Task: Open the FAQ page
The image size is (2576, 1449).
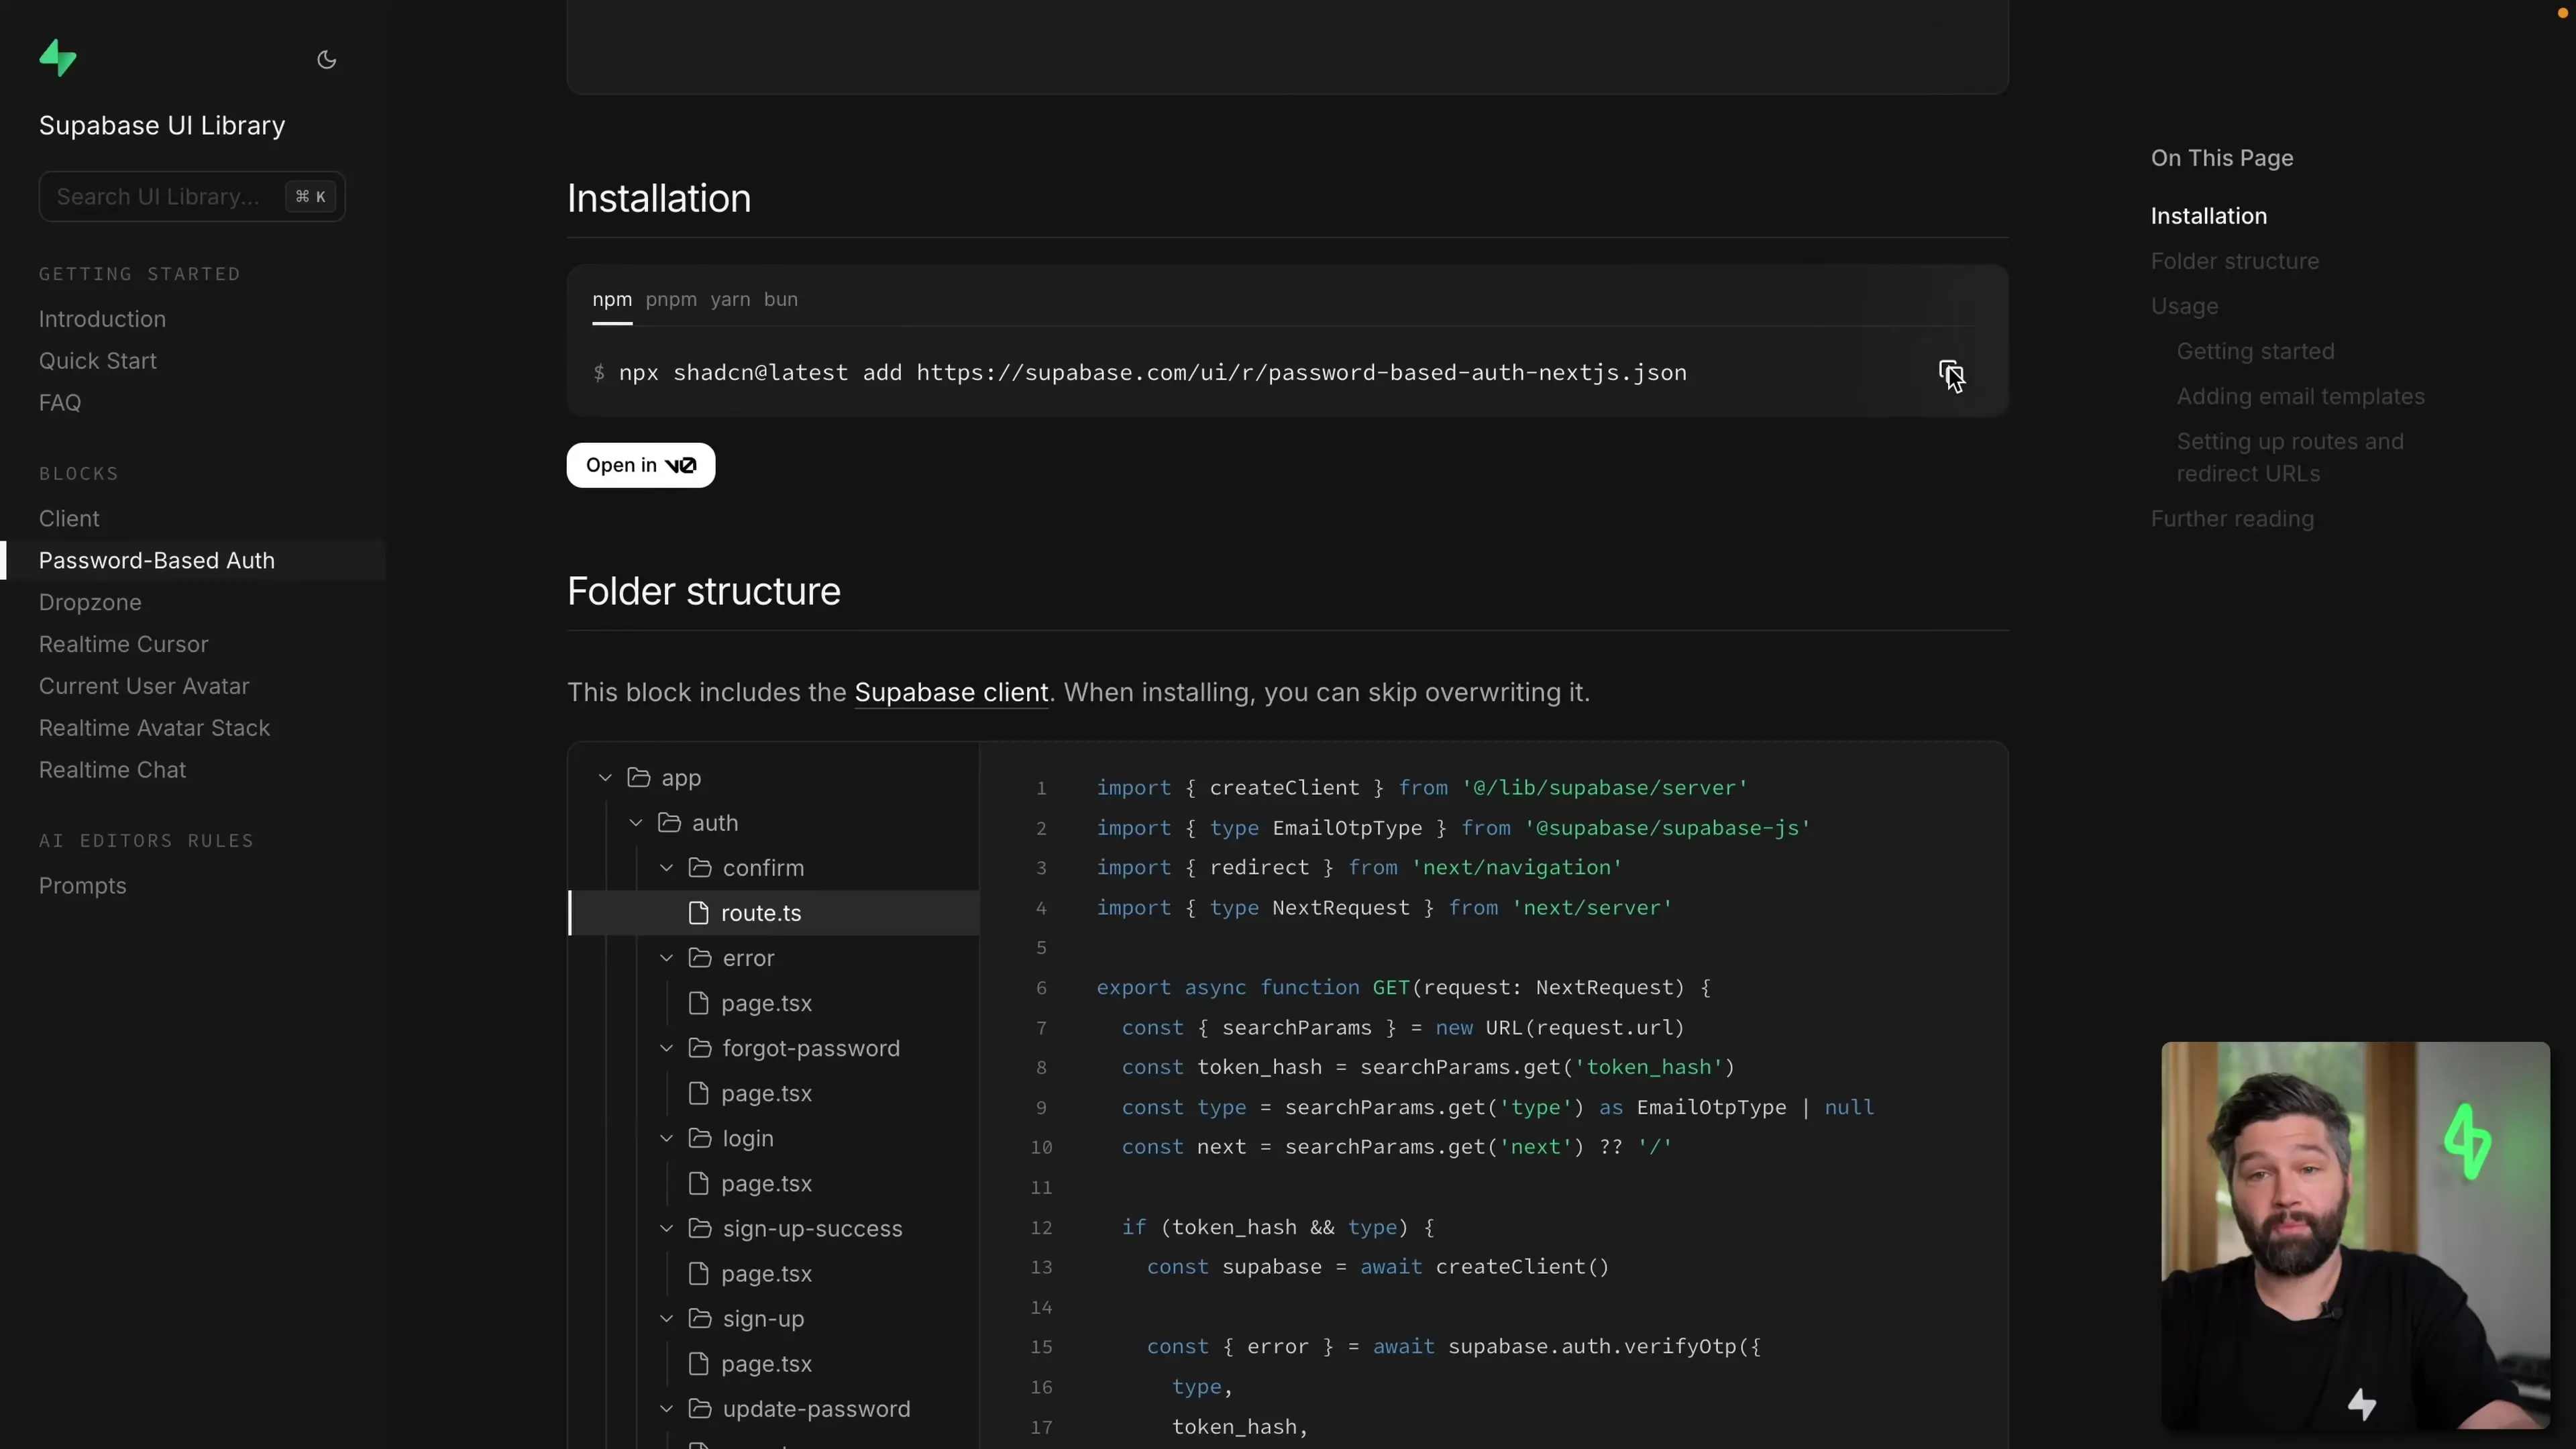Action: tap(60, 403)
